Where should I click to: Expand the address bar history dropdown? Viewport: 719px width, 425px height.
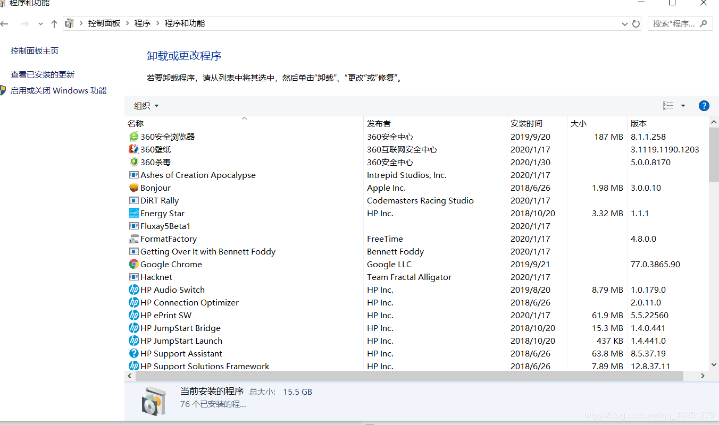pyautogui.click(x=625, y=23)
